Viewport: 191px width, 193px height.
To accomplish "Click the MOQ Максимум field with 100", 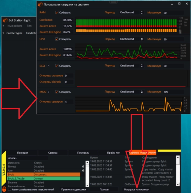I will [173, 92].
